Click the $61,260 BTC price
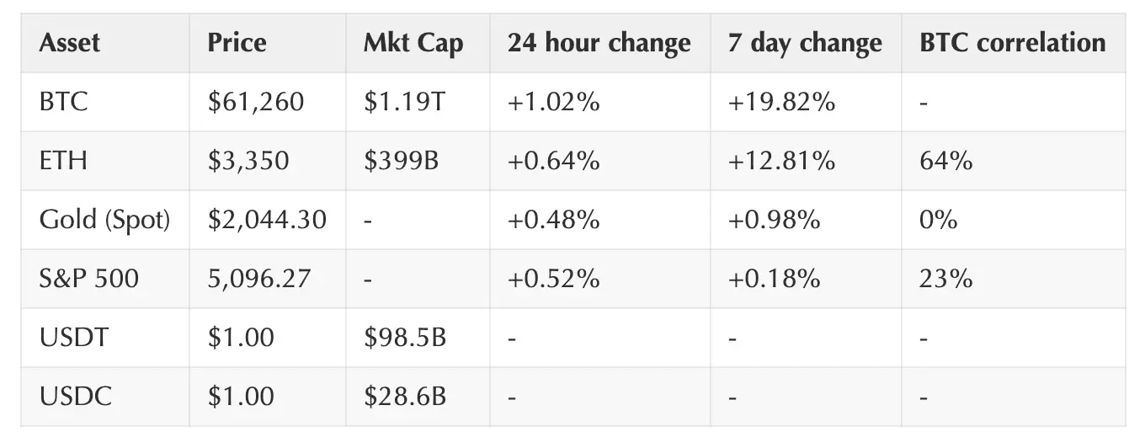 [256, 102]
